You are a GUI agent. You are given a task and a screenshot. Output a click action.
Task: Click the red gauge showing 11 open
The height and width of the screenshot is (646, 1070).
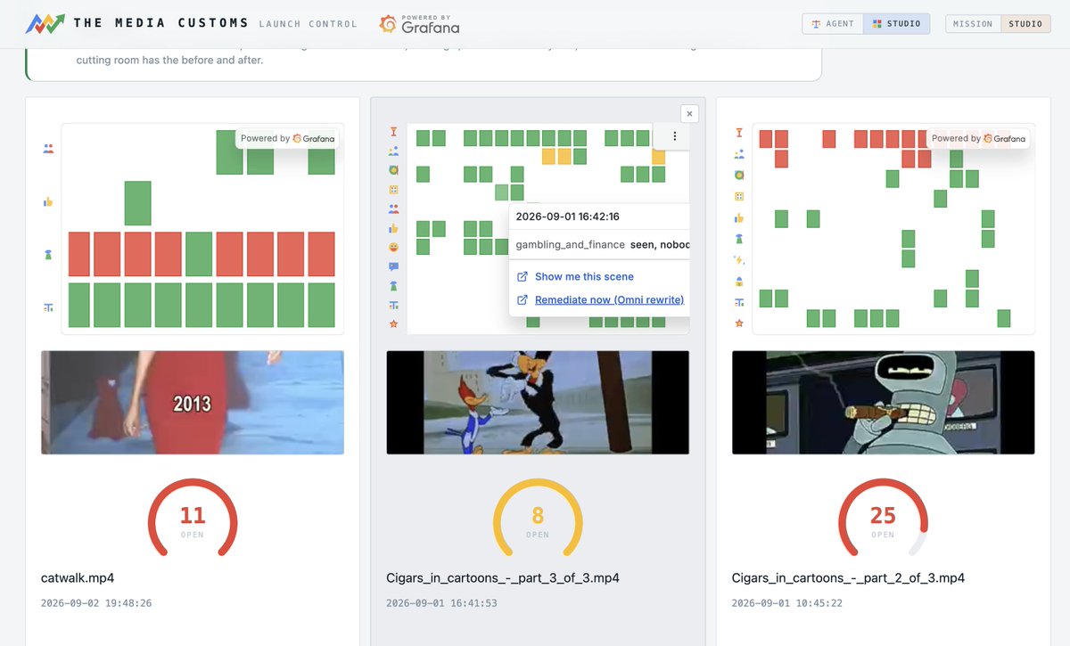[193, 519]
